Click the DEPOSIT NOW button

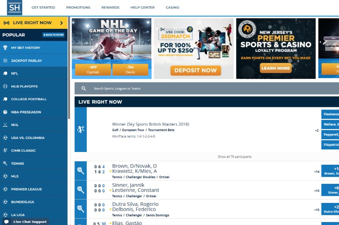point(196,70)
